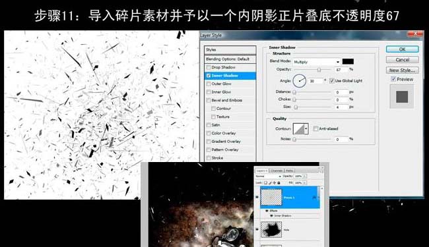Image resolution: width=429 pixels, height=247 pixels.
Task: Click the New Style... button
Action: pyautogui.click(x=402, y=70)
